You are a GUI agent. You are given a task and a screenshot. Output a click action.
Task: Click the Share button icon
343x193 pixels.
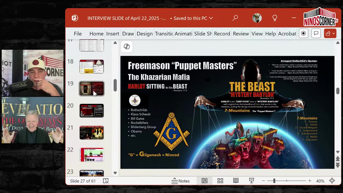(328, 34)
